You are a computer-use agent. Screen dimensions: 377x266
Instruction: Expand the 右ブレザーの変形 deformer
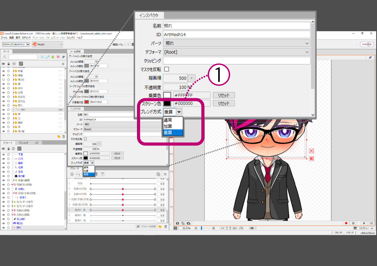(12, 202)
